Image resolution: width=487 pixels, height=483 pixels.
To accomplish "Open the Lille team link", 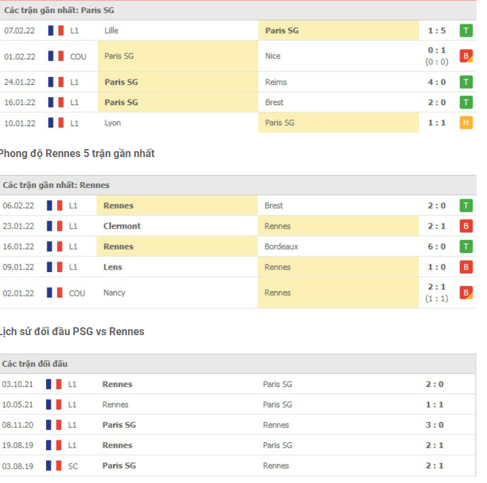I will tap(112, 30).
